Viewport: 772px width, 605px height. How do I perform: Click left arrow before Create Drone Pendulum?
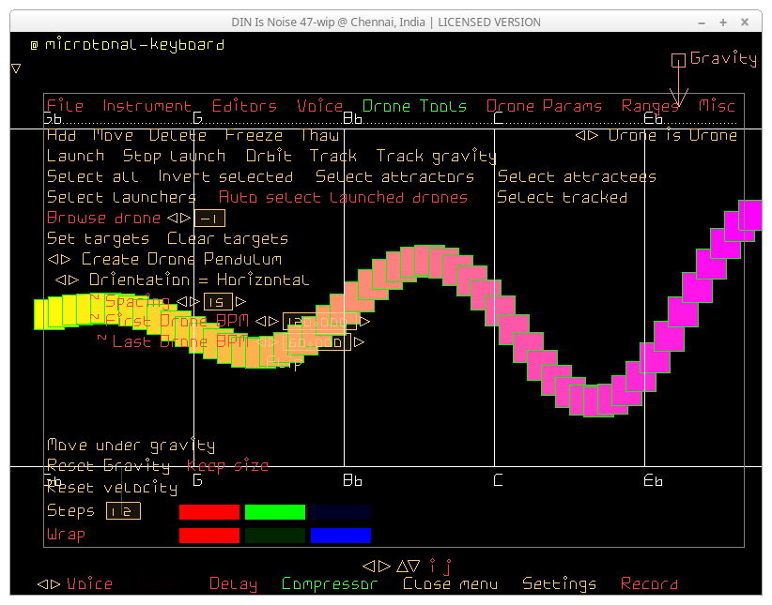(x=53, y=260)
